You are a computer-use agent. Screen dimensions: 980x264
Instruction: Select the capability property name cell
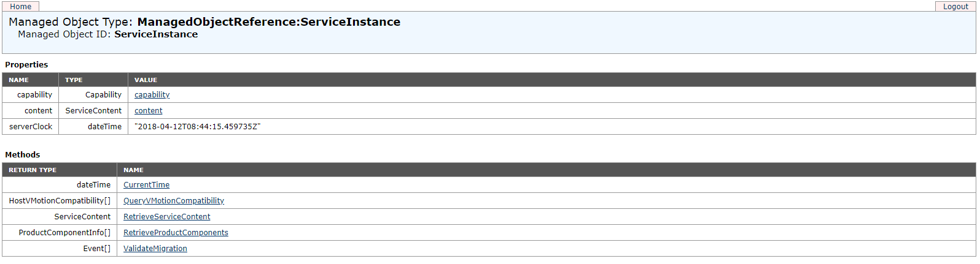click(x=31, y=95)
